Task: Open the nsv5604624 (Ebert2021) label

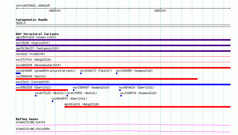Action: (x=137, y=87)
